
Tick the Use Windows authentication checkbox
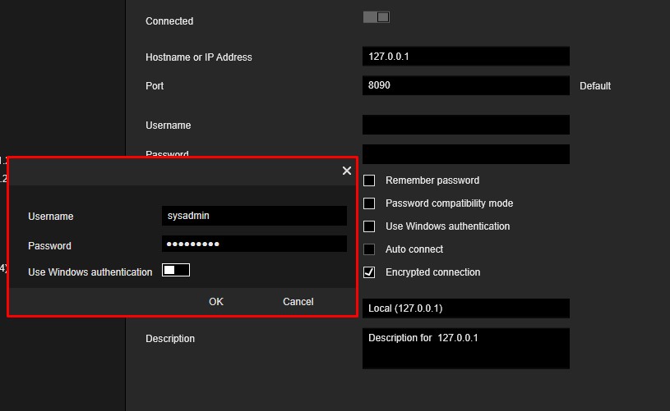[369, 226]
